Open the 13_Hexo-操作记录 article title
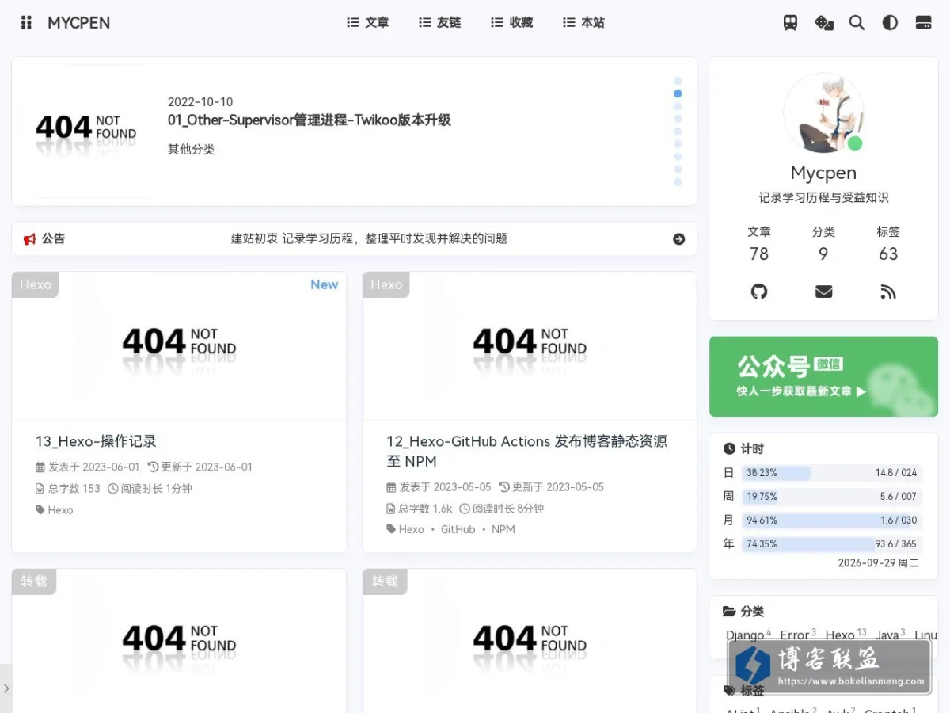Image resolution: width=950 pixels, height=713 pixels. point(96,441)
